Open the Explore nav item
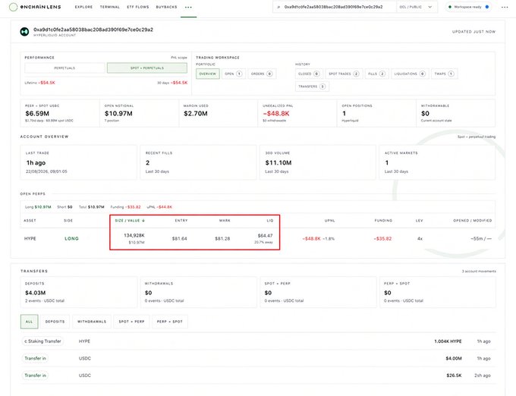The width and height of the screenshot is (516, 396). (x=83, y=7)
